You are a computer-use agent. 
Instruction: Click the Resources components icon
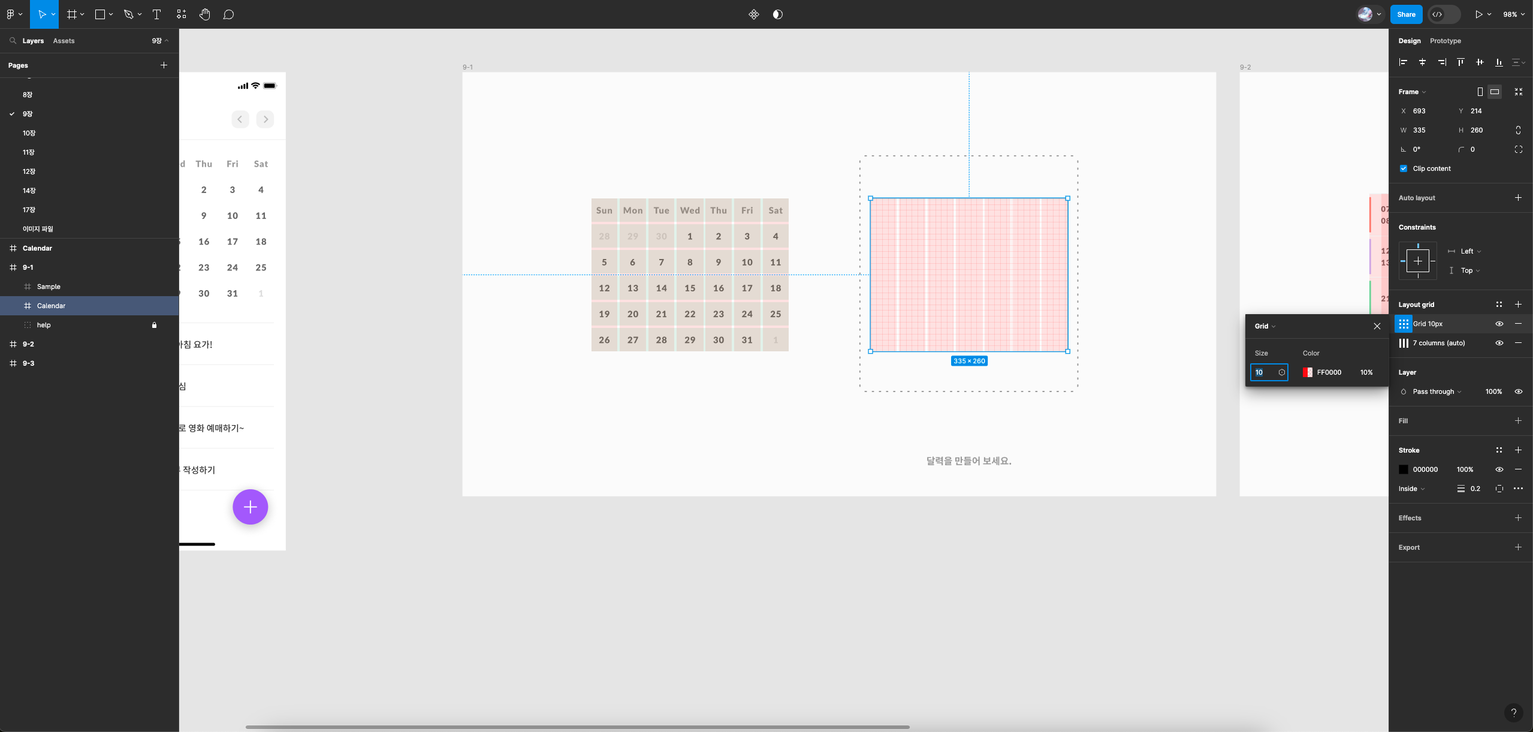coord(181,14)
